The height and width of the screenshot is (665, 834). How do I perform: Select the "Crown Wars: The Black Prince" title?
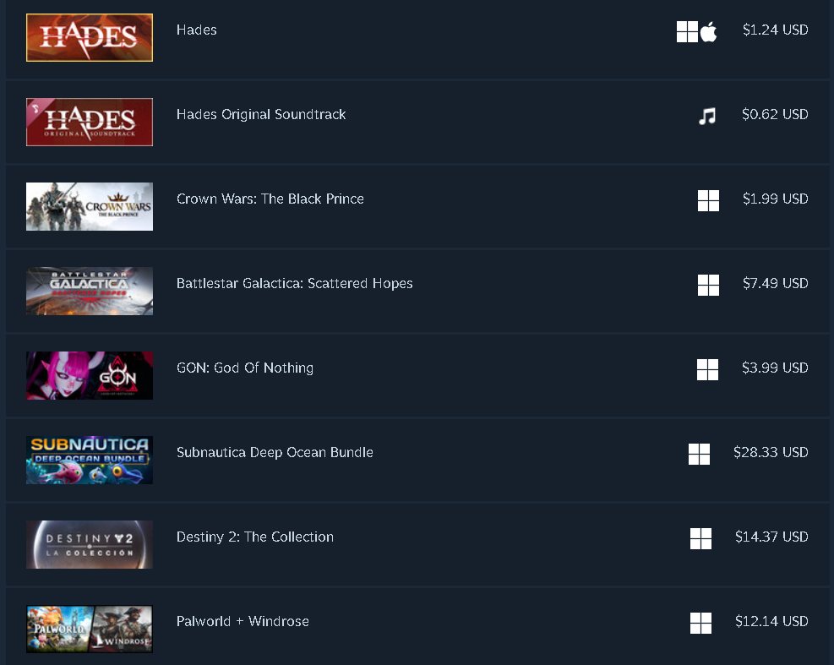point(270,199)
